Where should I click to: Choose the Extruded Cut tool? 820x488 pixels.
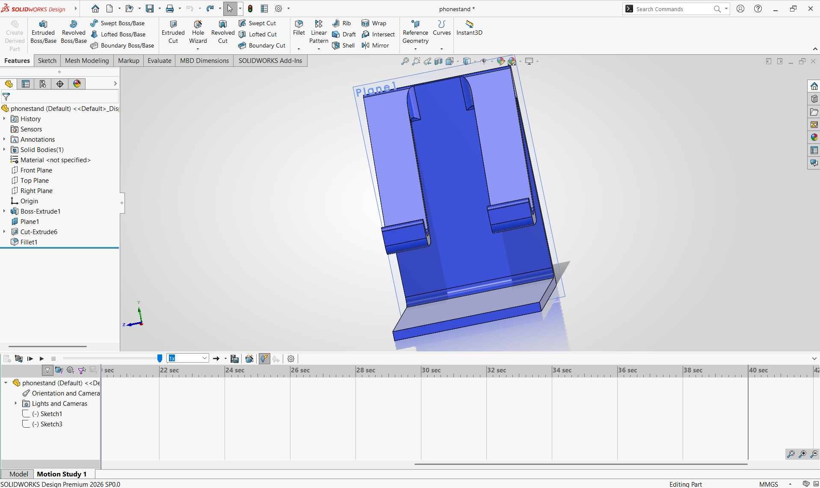pos(173,32)
